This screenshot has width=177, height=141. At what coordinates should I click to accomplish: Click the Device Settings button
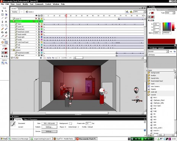pos(49,131)
